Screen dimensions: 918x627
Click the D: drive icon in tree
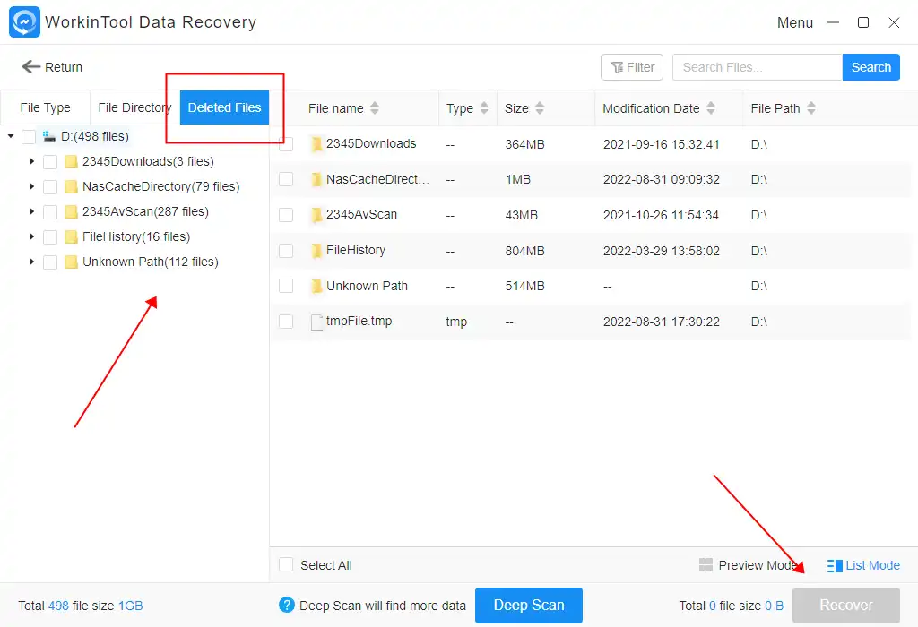pos(49,136)
